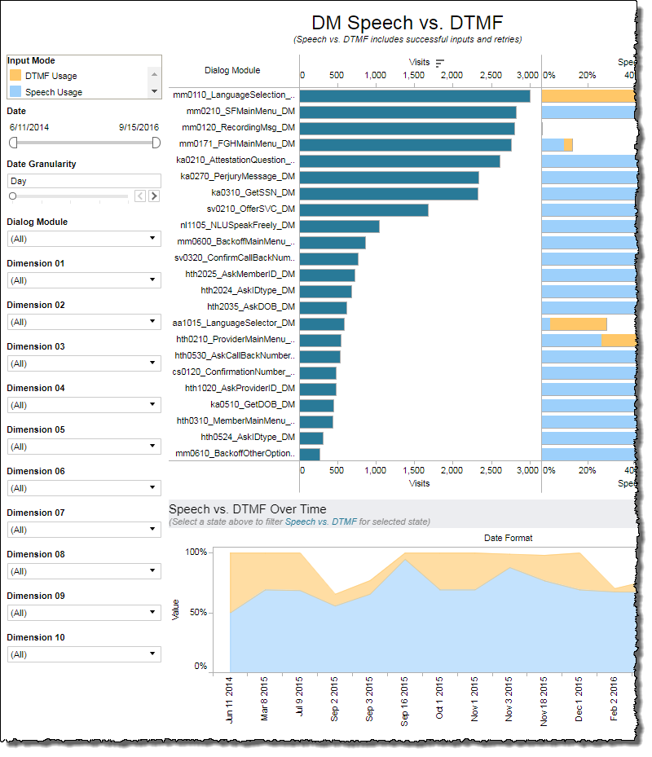The width and height of the screenshot is (652, 757).
Task: Click the Date Granularity slider handle
Action: [12, 196]
